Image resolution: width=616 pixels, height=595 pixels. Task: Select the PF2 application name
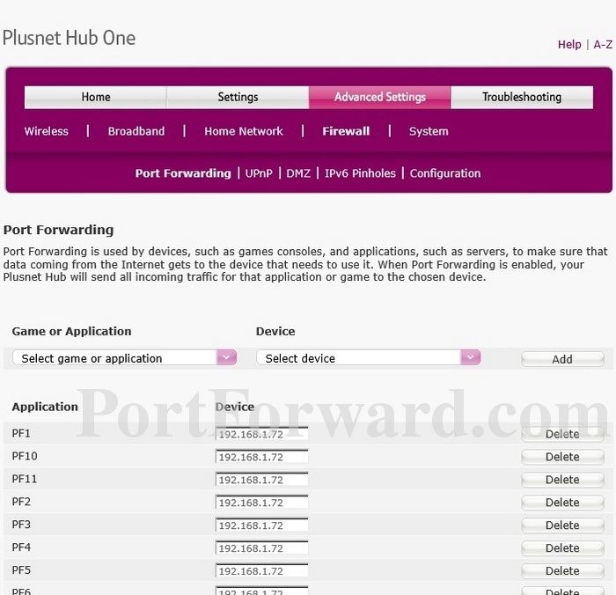pyautogui.click(x=21, y=502)
